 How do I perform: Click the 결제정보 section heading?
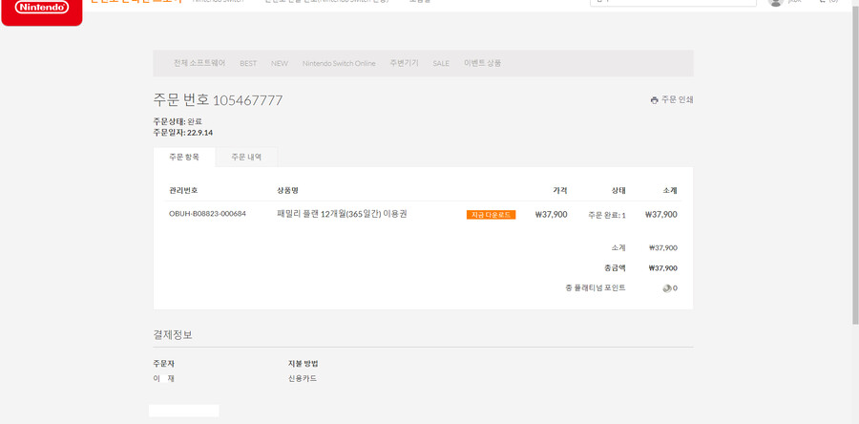coord(173,334)
